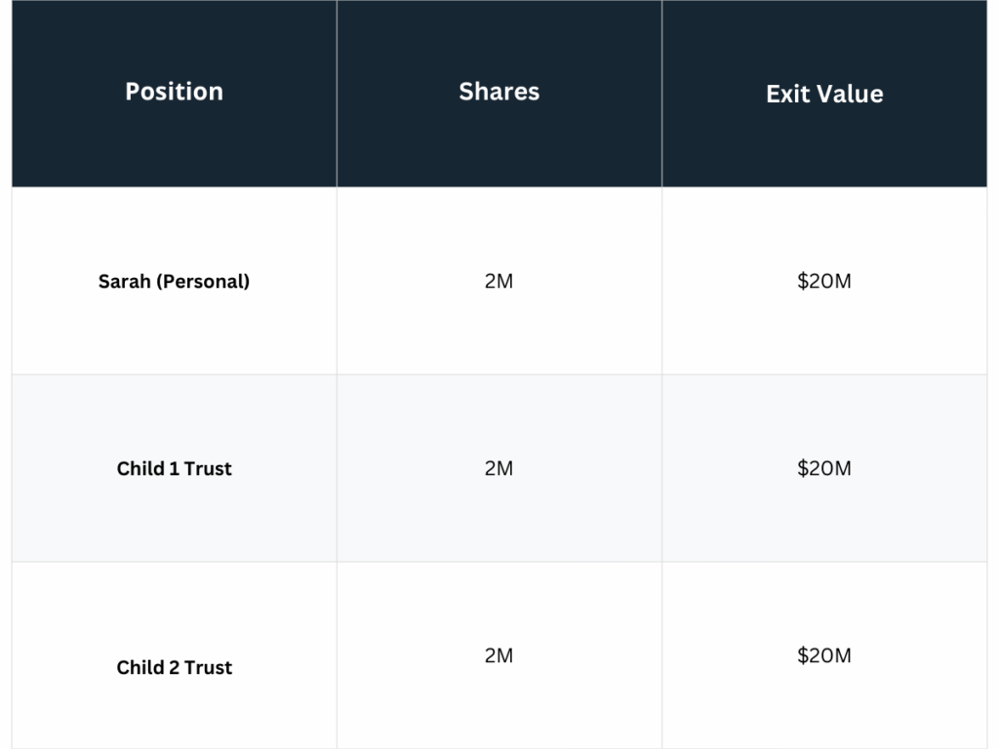
Task: Select the Sarah (Personal) row label
Action: (x=174, y=281)
